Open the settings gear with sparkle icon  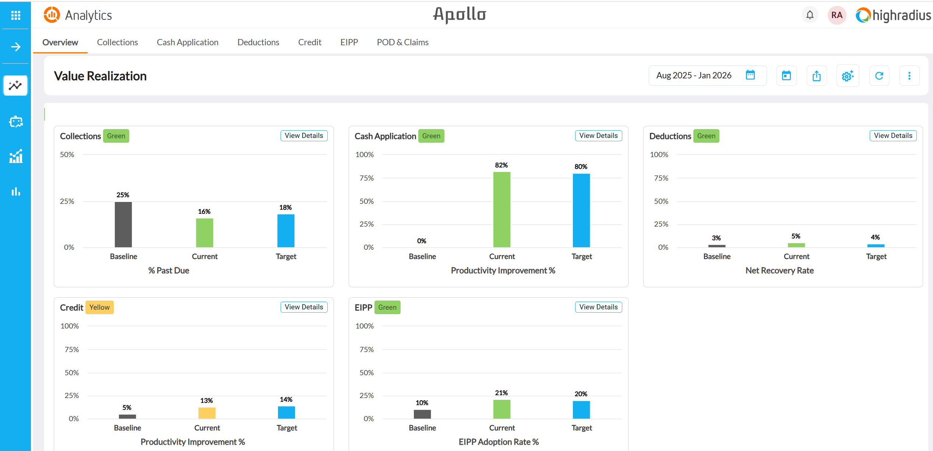[x=847, y=76]
